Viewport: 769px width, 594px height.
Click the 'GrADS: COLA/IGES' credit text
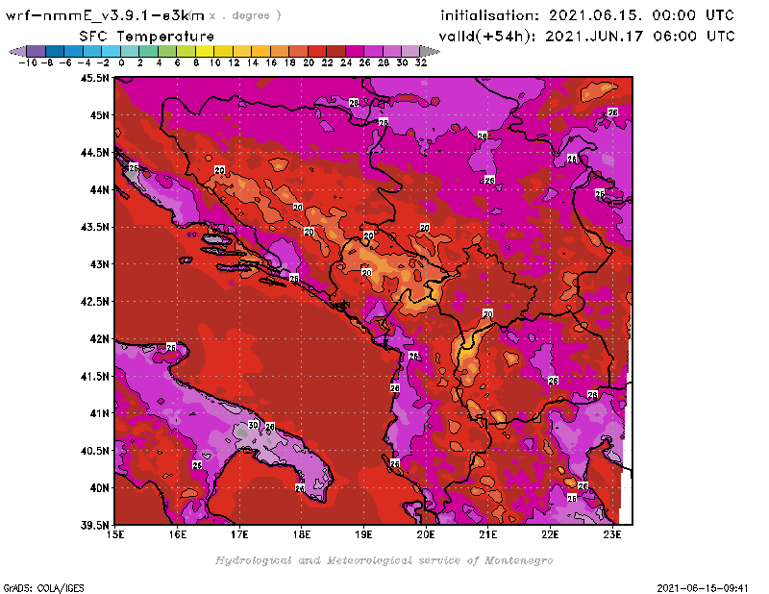43,588
